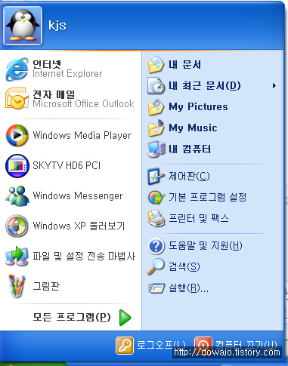Launch the 그림판 paint icon
The width and height of the screenshot is (288, 366).
(17, 286)
